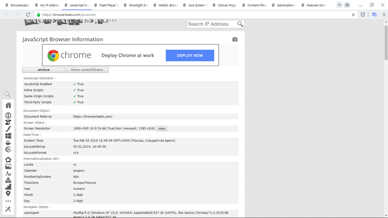Screen dimensions: 388x218
Task: Select the window button
Action: 44,70
